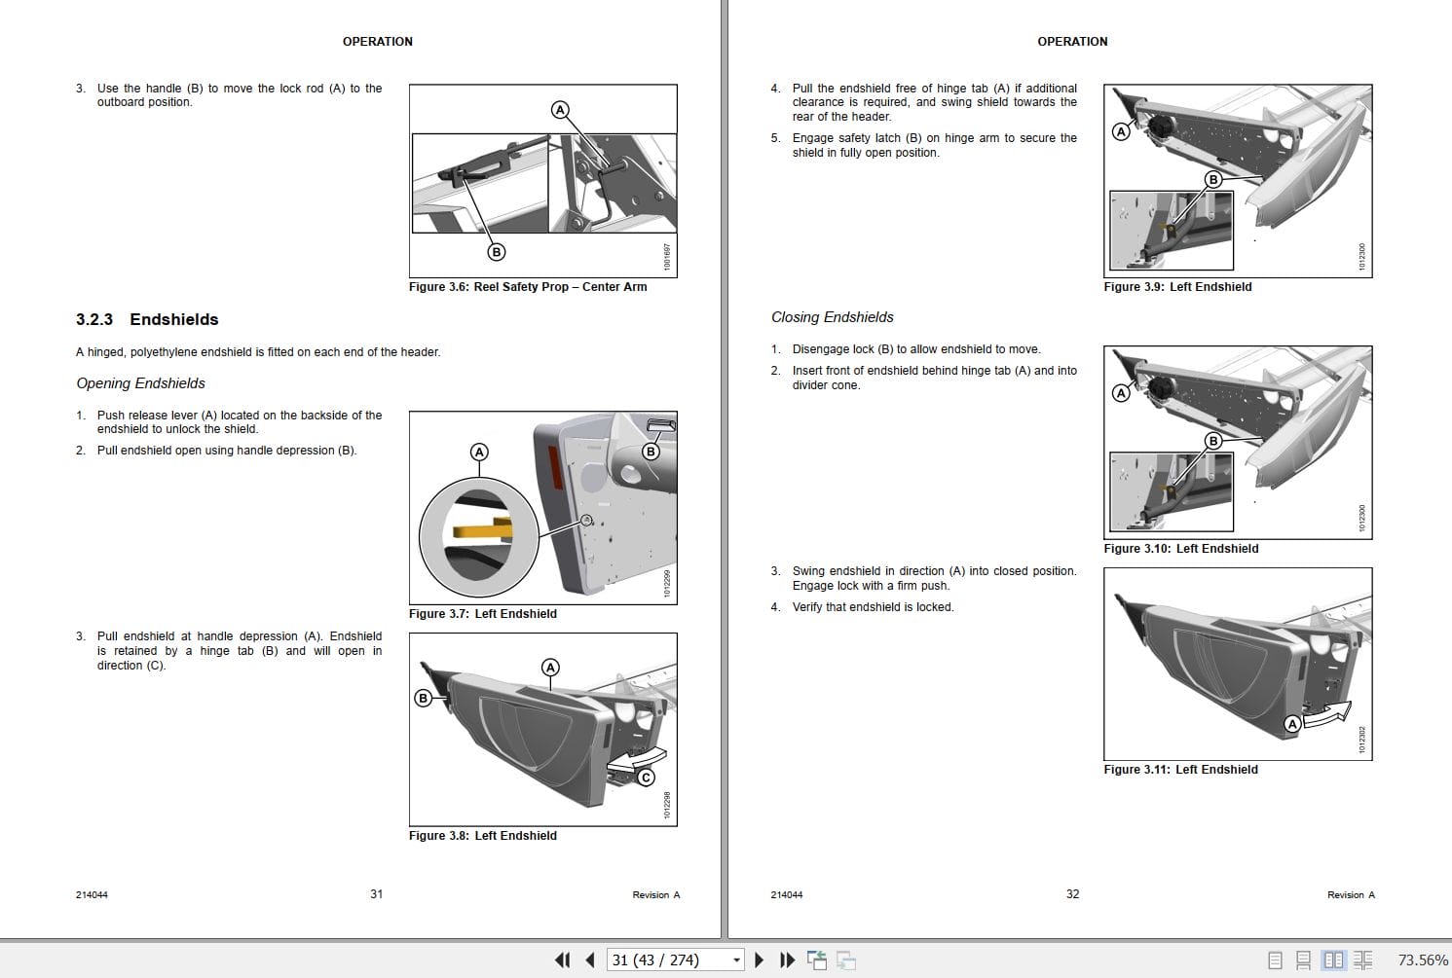1452x978 pixels.
Task: Click the Figure 3.11: Left Endshield caption
Action: pos(1180,770)
